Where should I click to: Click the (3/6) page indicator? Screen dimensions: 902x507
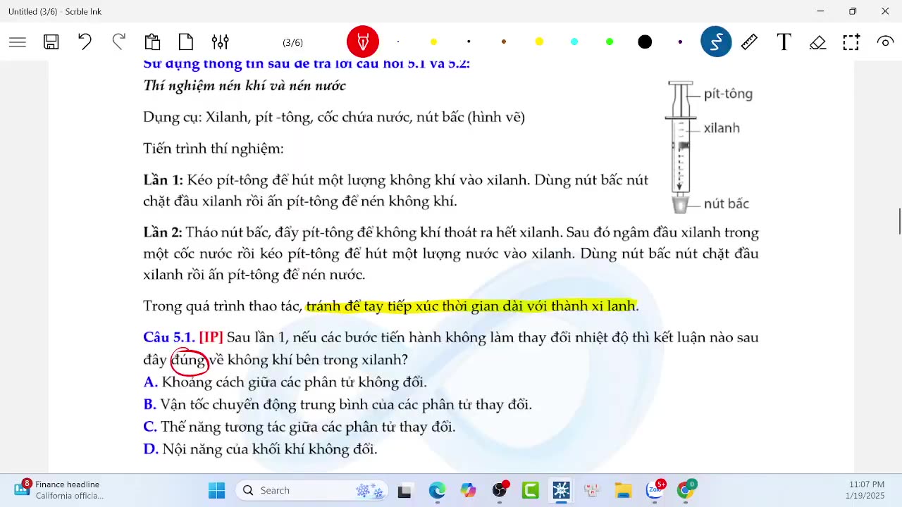coord(292,43)
